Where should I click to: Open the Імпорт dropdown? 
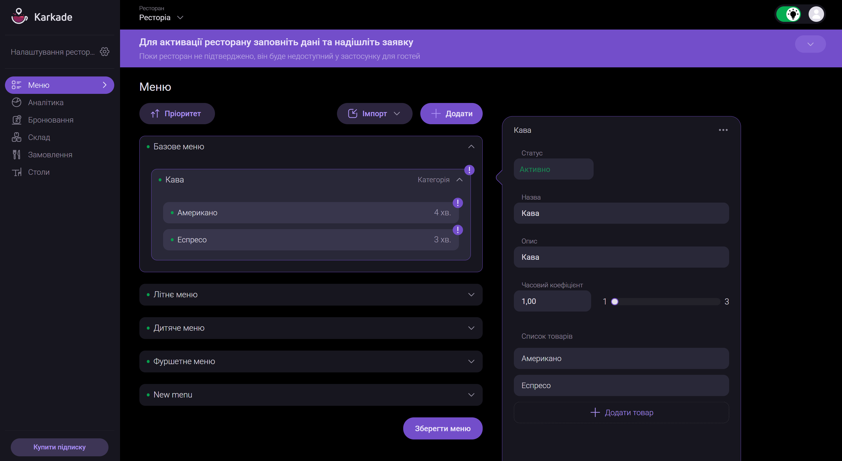pos(374,113)
